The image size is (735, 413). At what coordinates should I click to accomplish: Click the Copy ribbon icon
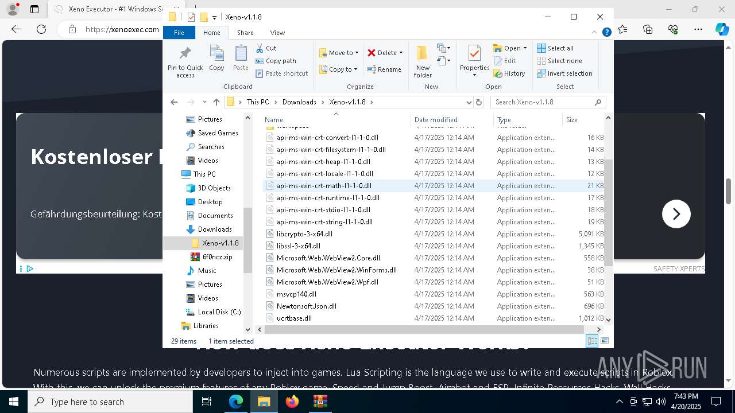click(216, 58)
